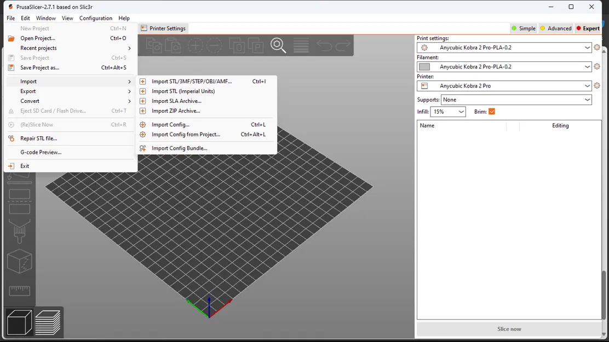Click the split to parts icon
Image resolution: width=609 pixels, height=342 pixels.
pos(256,45)
